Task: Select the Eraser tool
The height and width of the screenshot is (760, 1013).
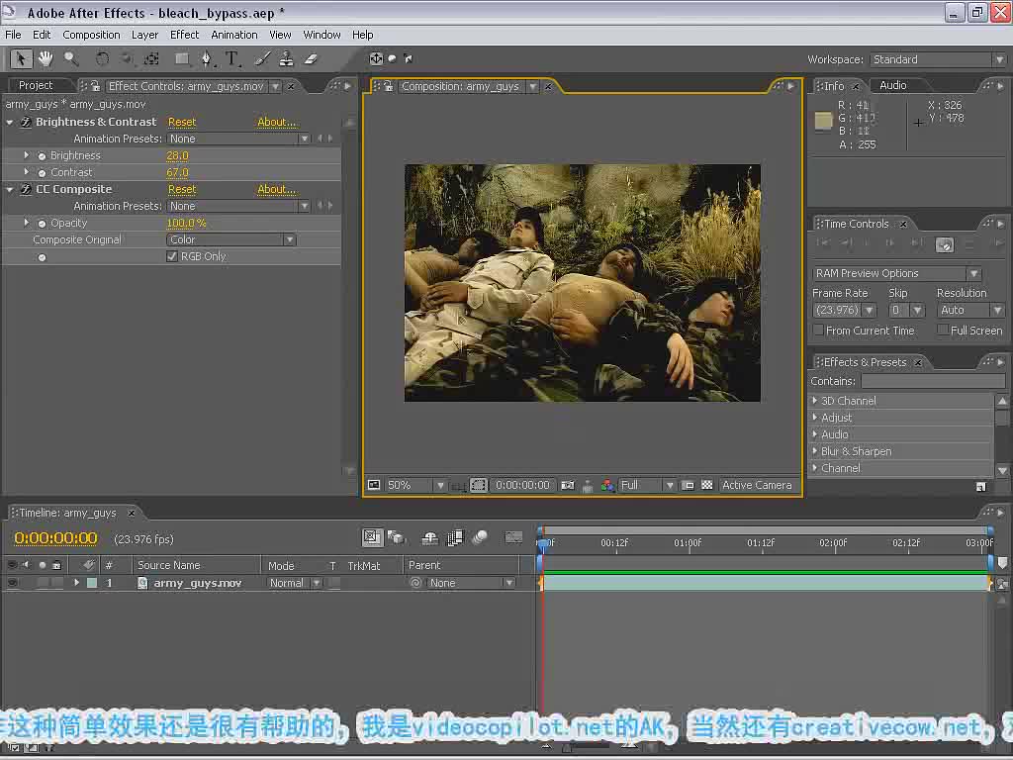Action: tap(311, 58)
